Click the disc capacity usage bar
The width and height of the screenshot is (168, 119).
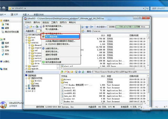(130, 27)
